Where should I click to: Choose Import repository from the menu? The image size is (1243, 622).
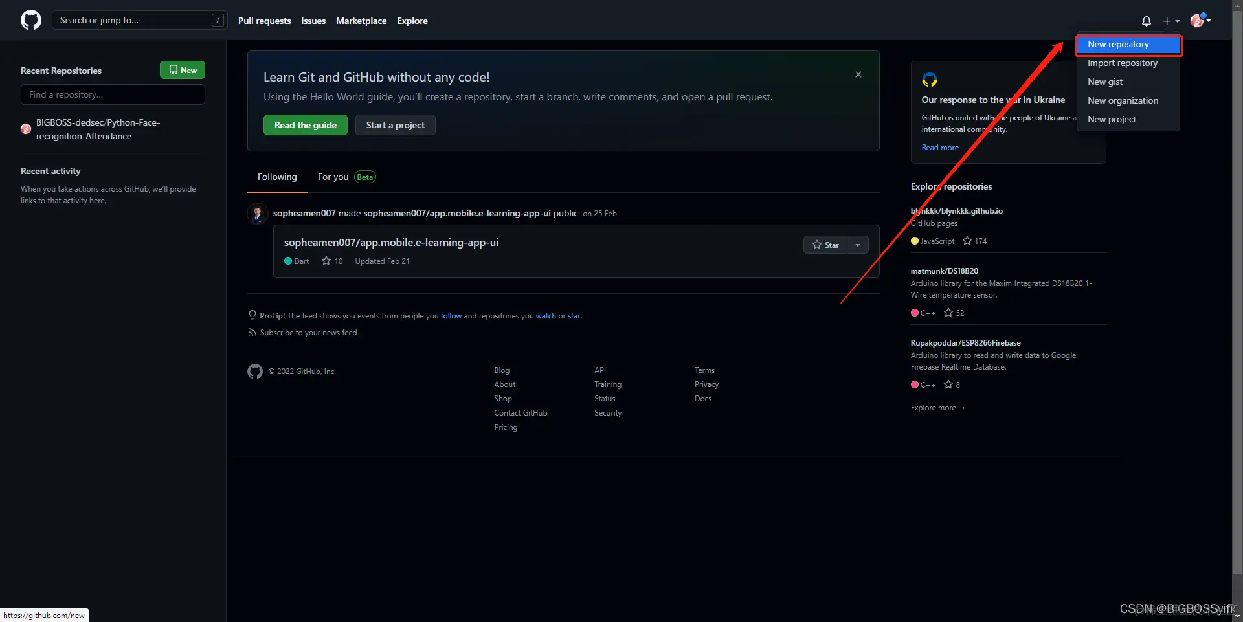click(x=1128, y=63)
